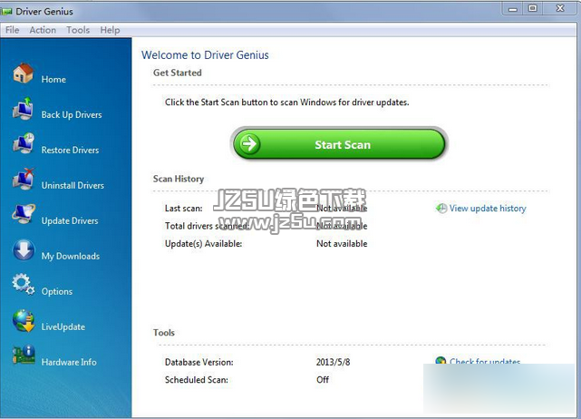Click the Back Up Drivers icon

click(x=24, y=109)
